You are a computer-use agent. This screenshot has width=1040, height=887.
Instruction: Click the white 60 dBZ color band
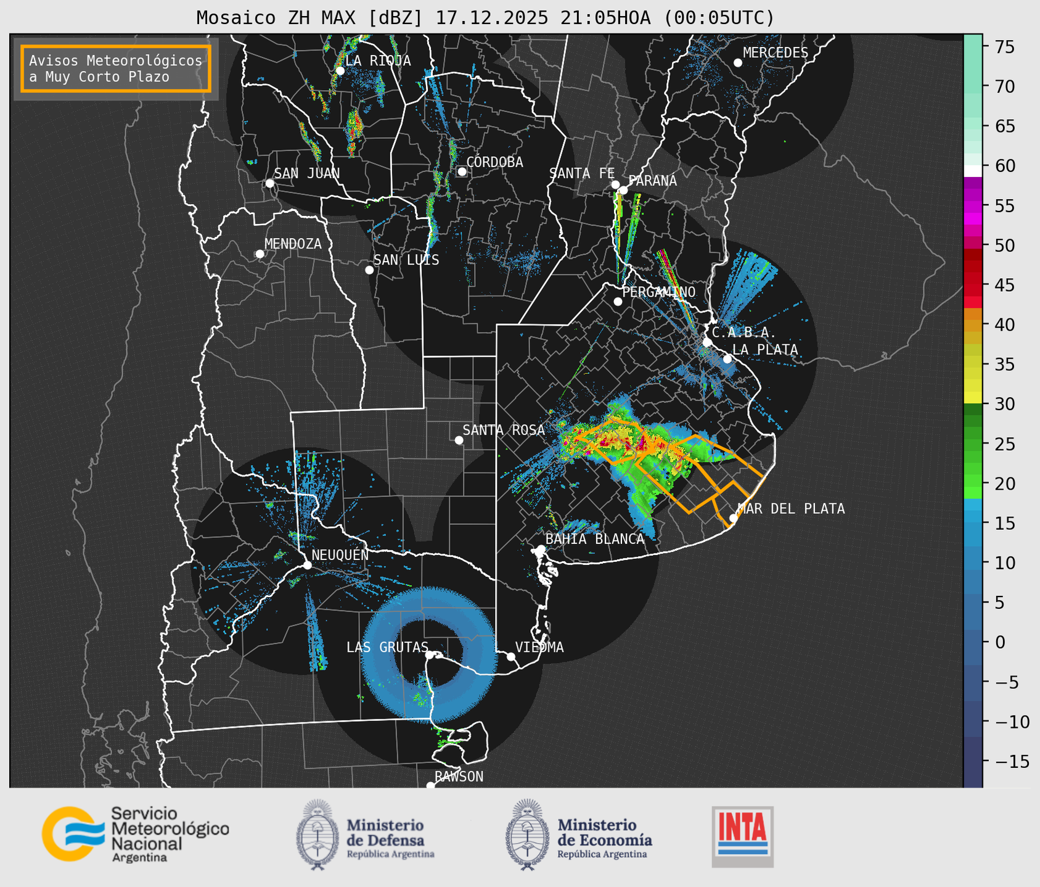[973, 170]
